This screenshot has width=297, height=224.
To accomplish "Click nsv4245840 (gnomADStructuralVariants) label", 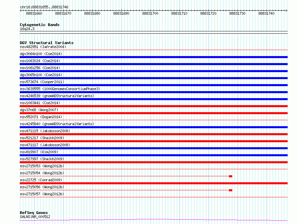I will click(x=57, y=124).
